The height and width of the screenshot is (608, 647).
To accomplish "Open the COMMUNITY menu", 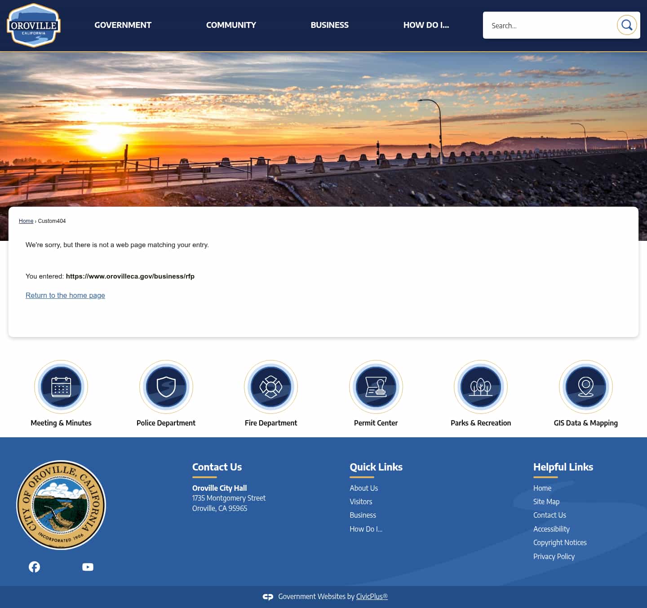I will (x=231, y=25).
